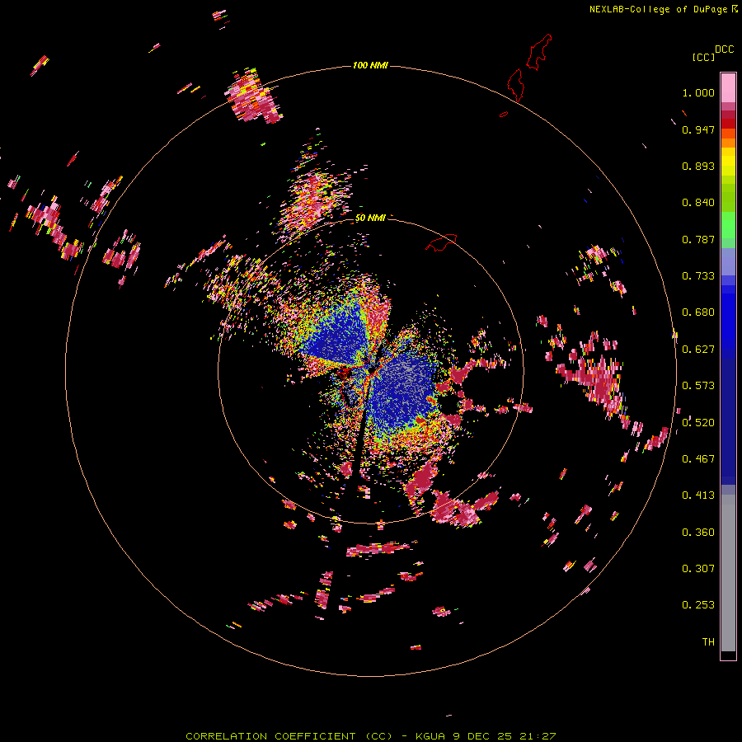Click the 0.627 color scale value

coord(698,350)
